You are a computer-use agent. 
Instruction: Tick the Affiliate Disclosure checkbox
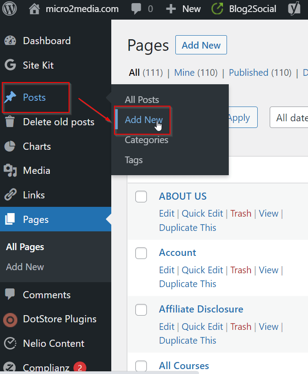tap(141, 309)
